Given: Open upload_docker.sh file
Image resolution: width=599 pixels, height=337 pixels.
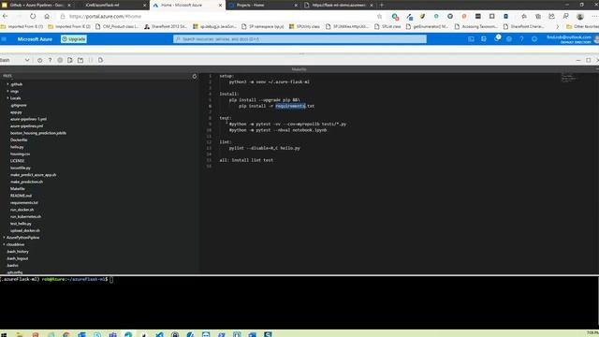Looking at the screenshot, I should [x=25, y=230].
